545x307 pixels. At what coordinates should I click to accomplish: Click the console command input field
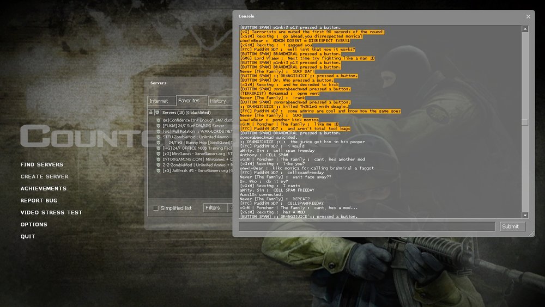[x=367, y=226]
